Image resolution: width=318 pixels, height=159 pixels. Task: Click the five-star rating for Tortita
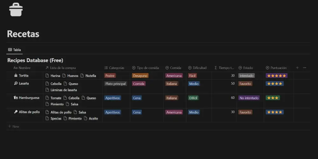click(x=277, y=76)
